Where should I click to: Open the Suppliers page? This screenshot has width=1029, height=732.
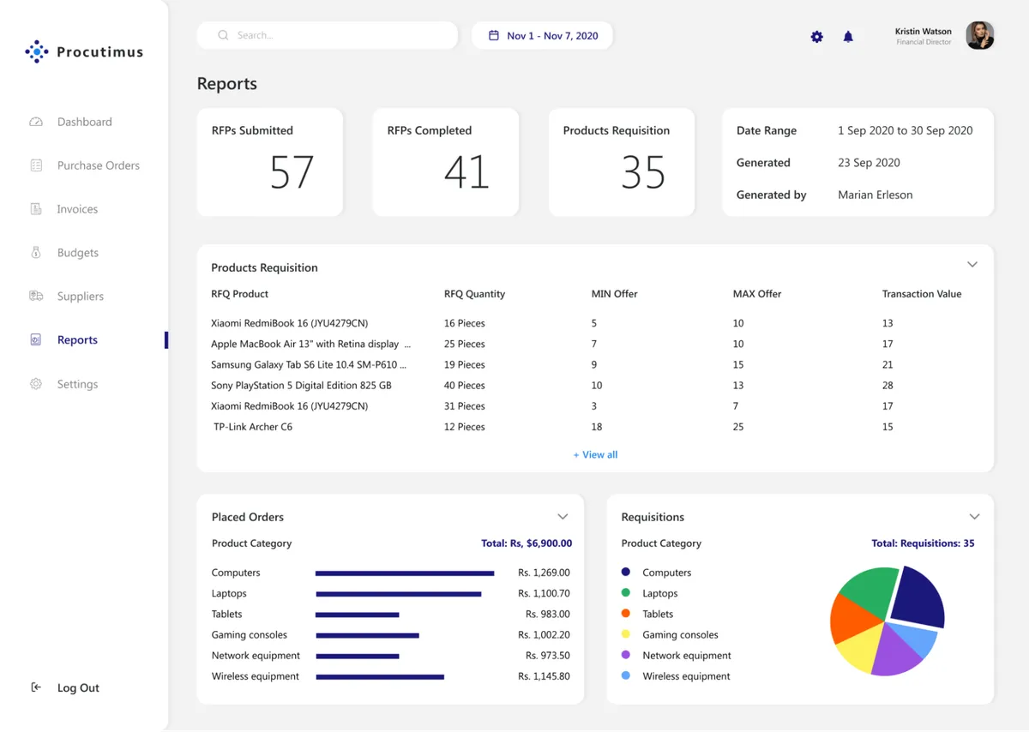(80, 297)
